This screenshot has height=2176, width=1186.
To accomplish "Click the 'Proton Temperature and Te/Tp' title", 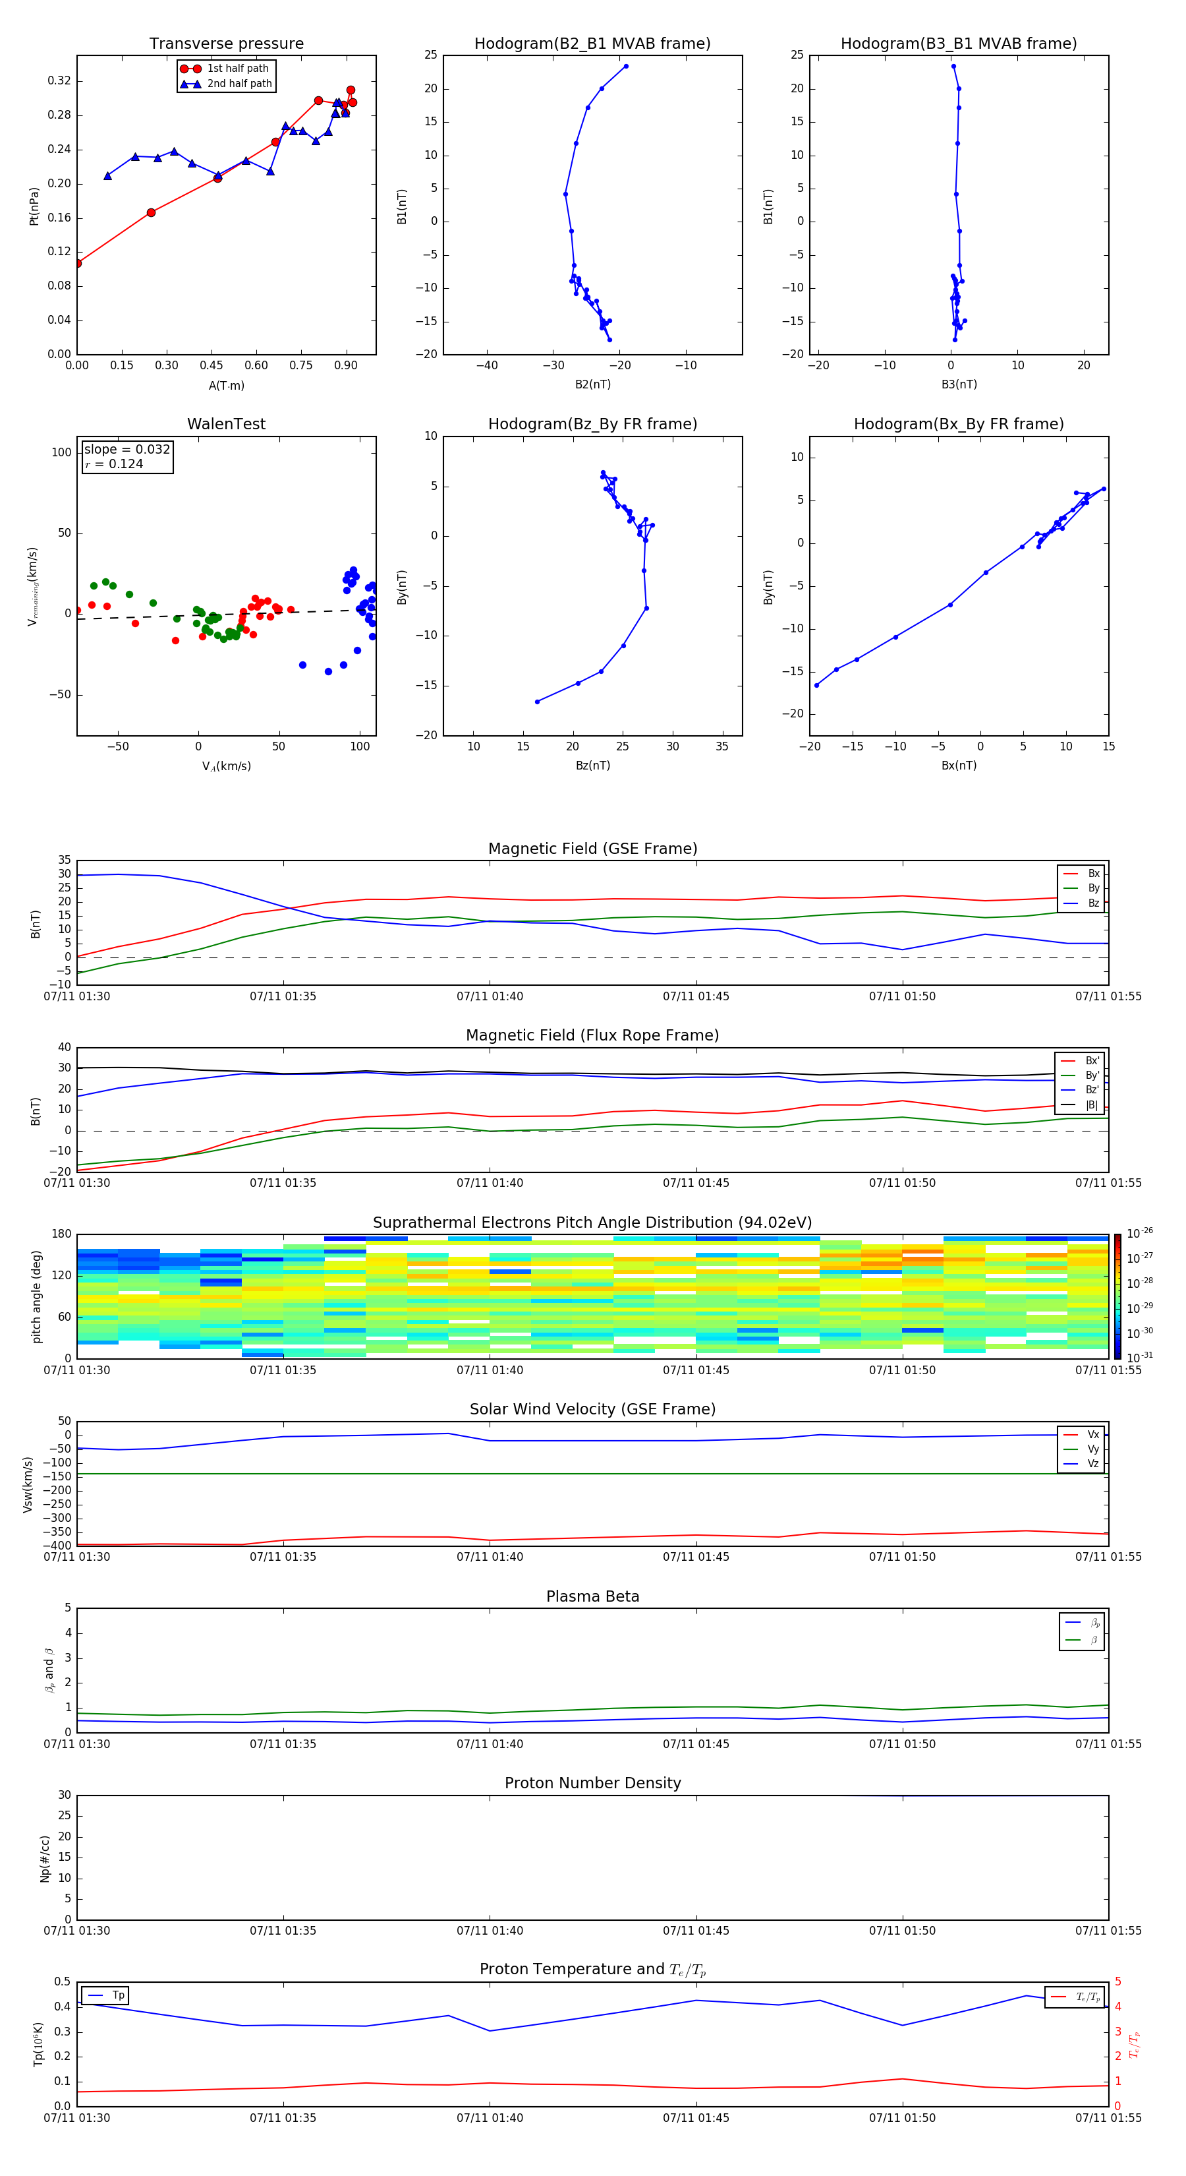I will click(x=592, y=1970).
